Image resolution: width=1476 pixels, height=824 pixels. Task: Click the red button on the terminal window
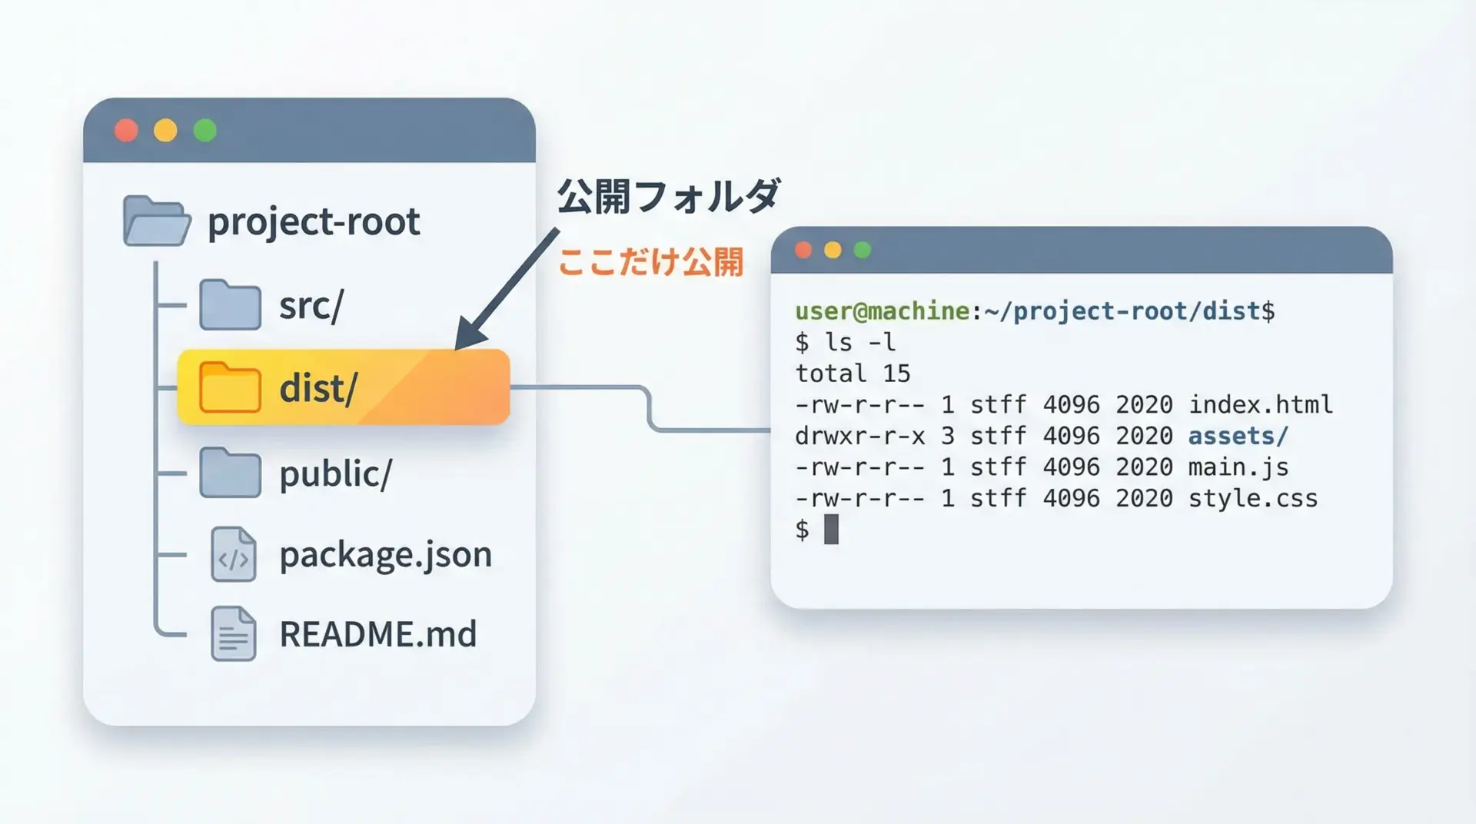point(803,250)
